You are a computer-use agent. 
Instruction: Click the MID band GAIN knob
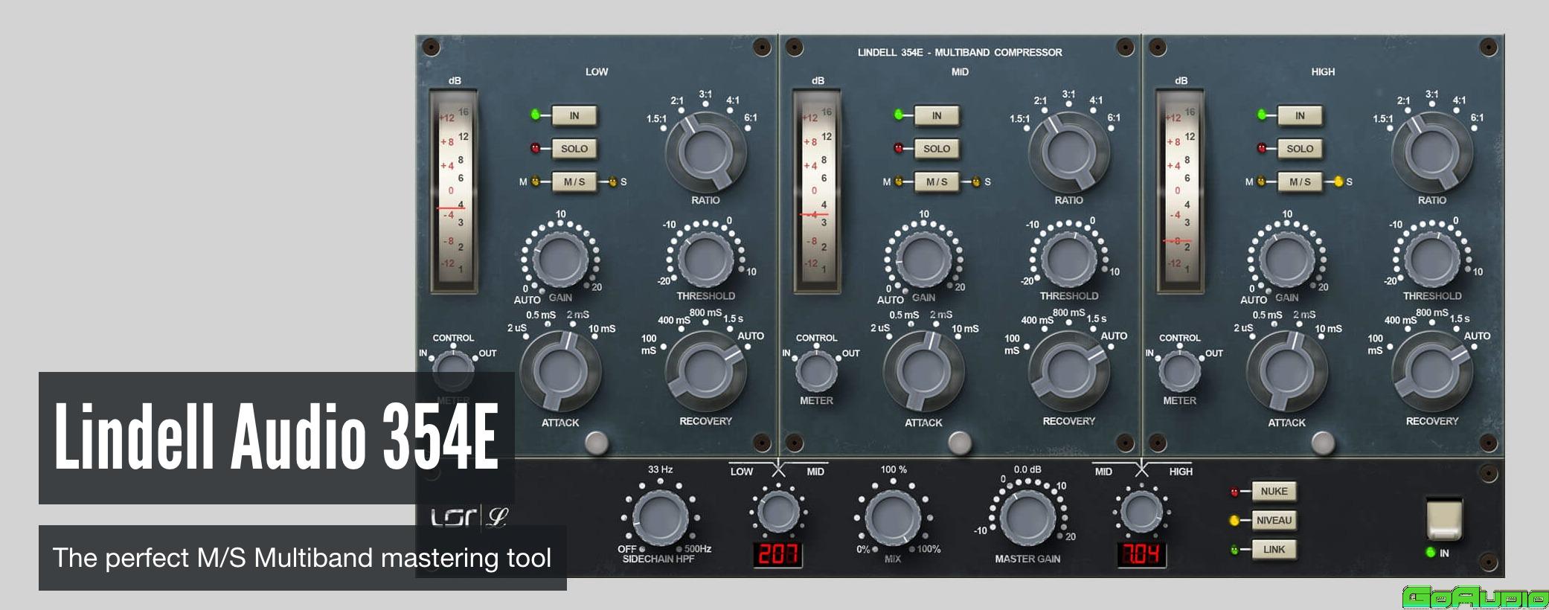tap(923, 260)
